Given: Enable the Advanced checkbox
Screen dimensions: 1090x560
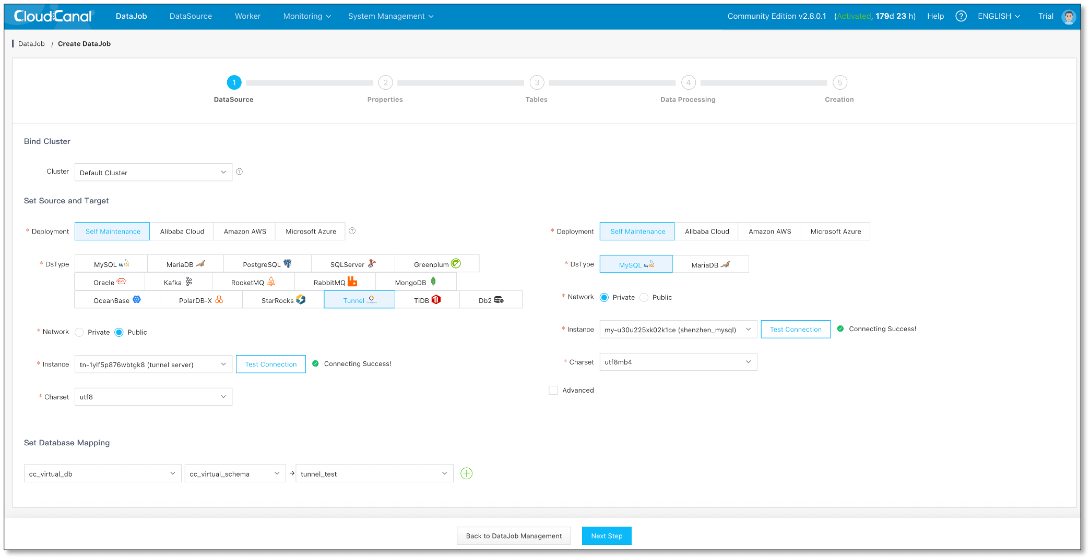Looking at the screenshot, I should pos(553,390).
